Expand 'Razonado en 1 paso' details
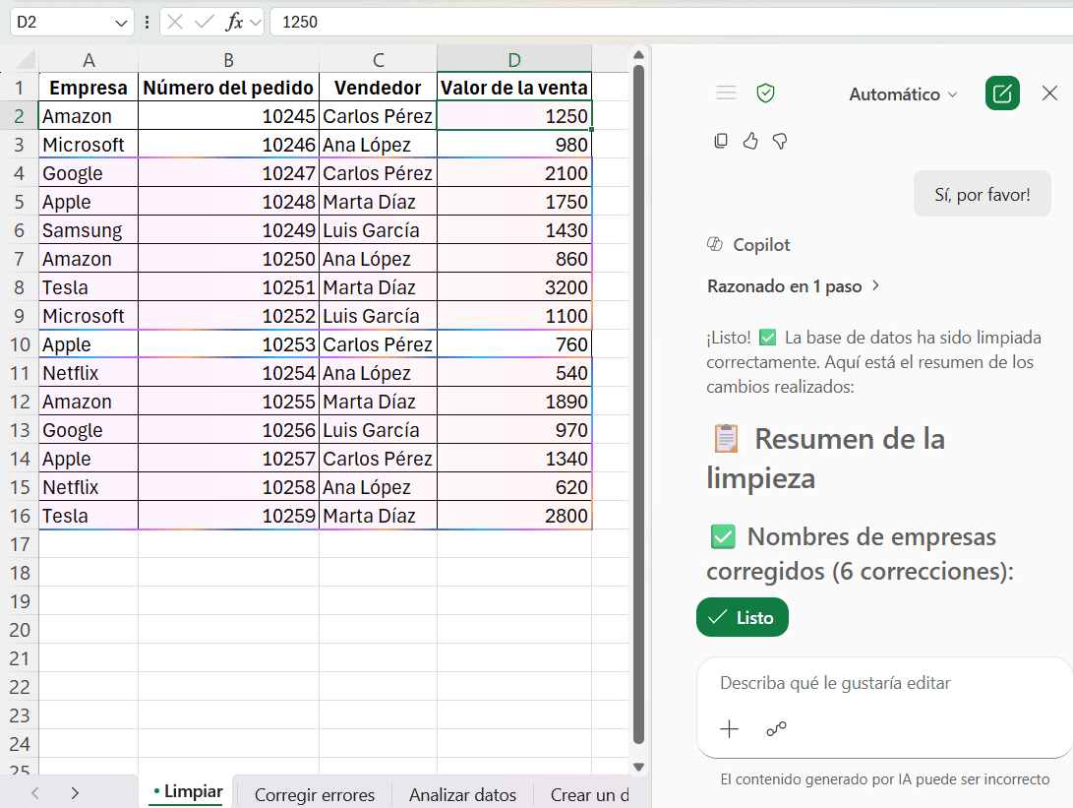The image size is (1073, 808). coord(793,286)
